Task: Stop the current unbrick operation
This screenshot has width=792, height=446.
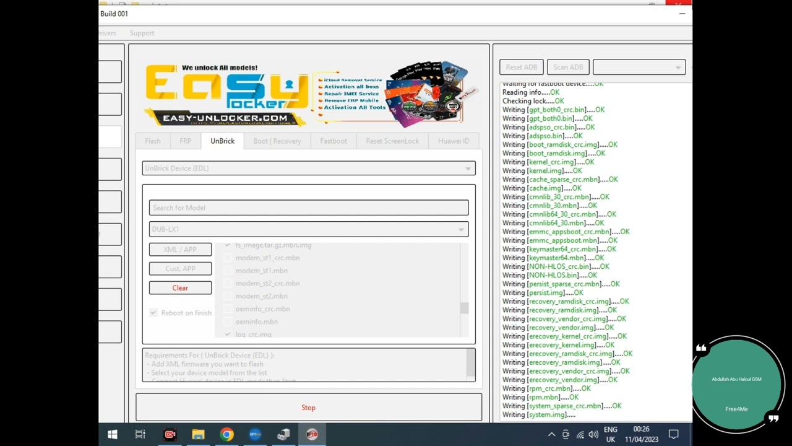Action: [x=309, y=408]
